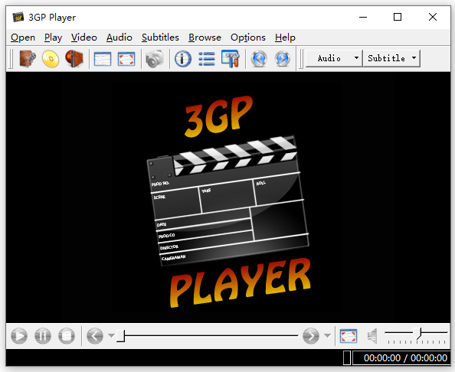
Task: Show file information via the blue i icon
Action: (183, 59)
